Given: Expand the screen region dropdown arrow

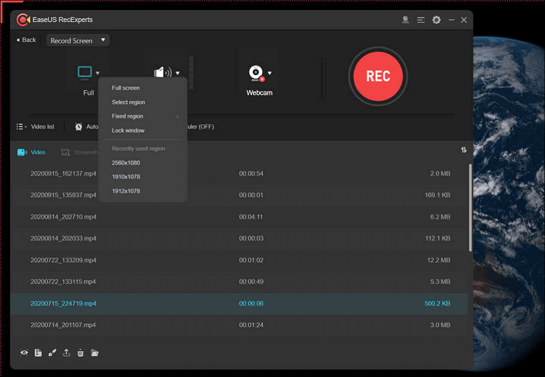Looking at the screenshot, I should coord(98,73).
